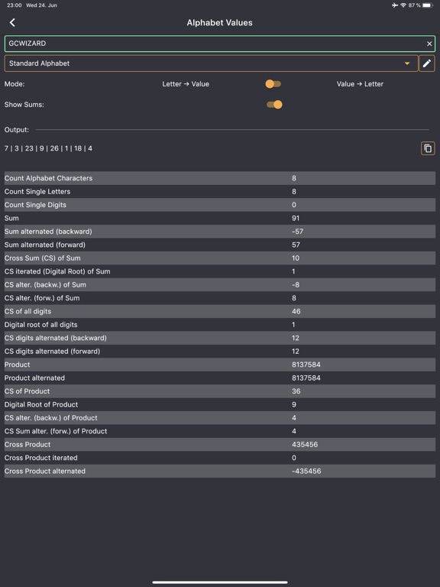The width and height of the screenshot is (440, 587).
Task: Click the 'Alphabet Values' title
Action: [x=220, y=22]
